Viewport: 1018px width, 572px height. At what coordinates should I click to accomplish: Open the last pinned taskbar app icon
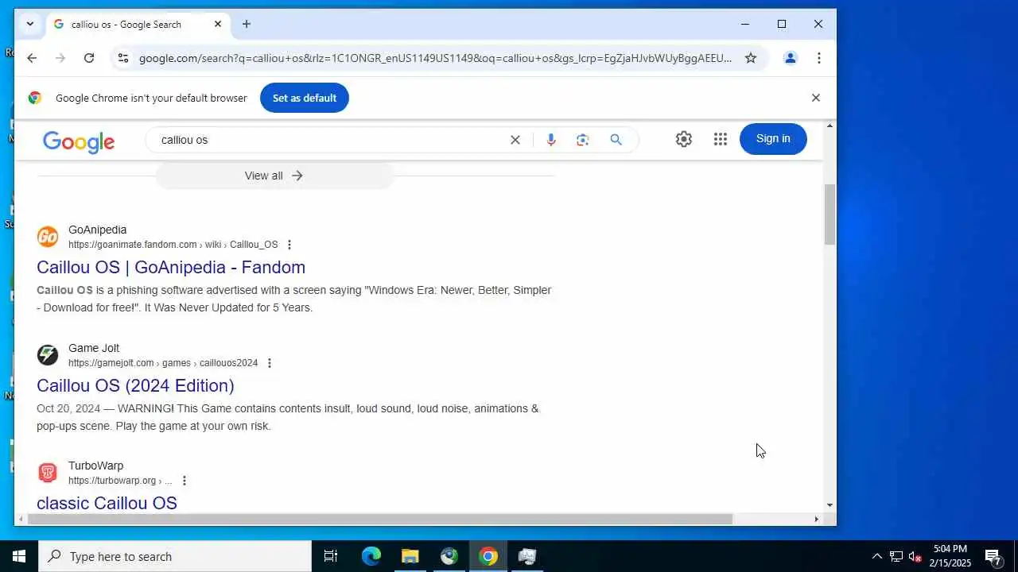[527, 556]
